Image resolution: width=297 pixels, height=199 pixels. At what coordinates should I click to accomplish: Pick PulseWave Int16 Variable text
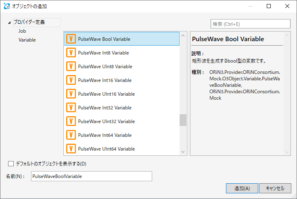coord(105,80)
